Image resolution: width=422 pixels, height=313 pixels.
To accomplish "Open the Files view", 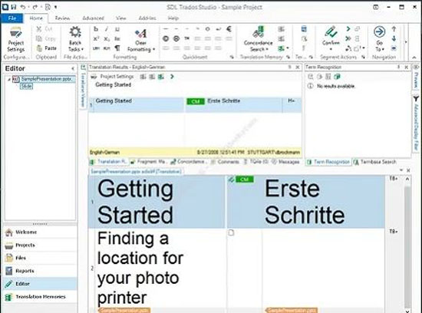I will point(41,258).
